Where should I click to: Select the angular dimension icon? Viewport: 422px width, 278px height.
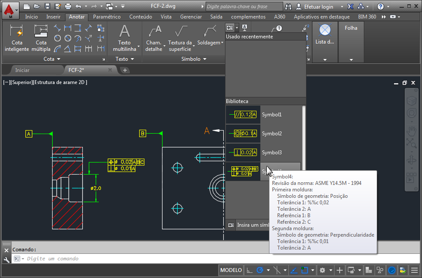68,49
